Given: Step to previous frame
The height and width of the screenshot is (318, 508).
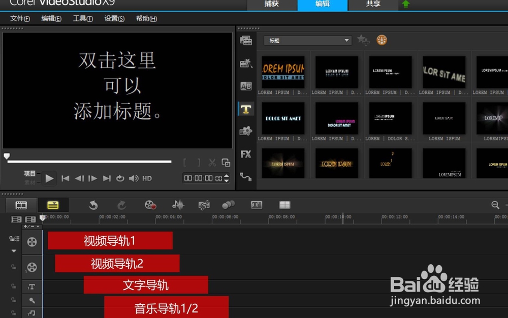Looking at the screenshot, I should point(79,178).
